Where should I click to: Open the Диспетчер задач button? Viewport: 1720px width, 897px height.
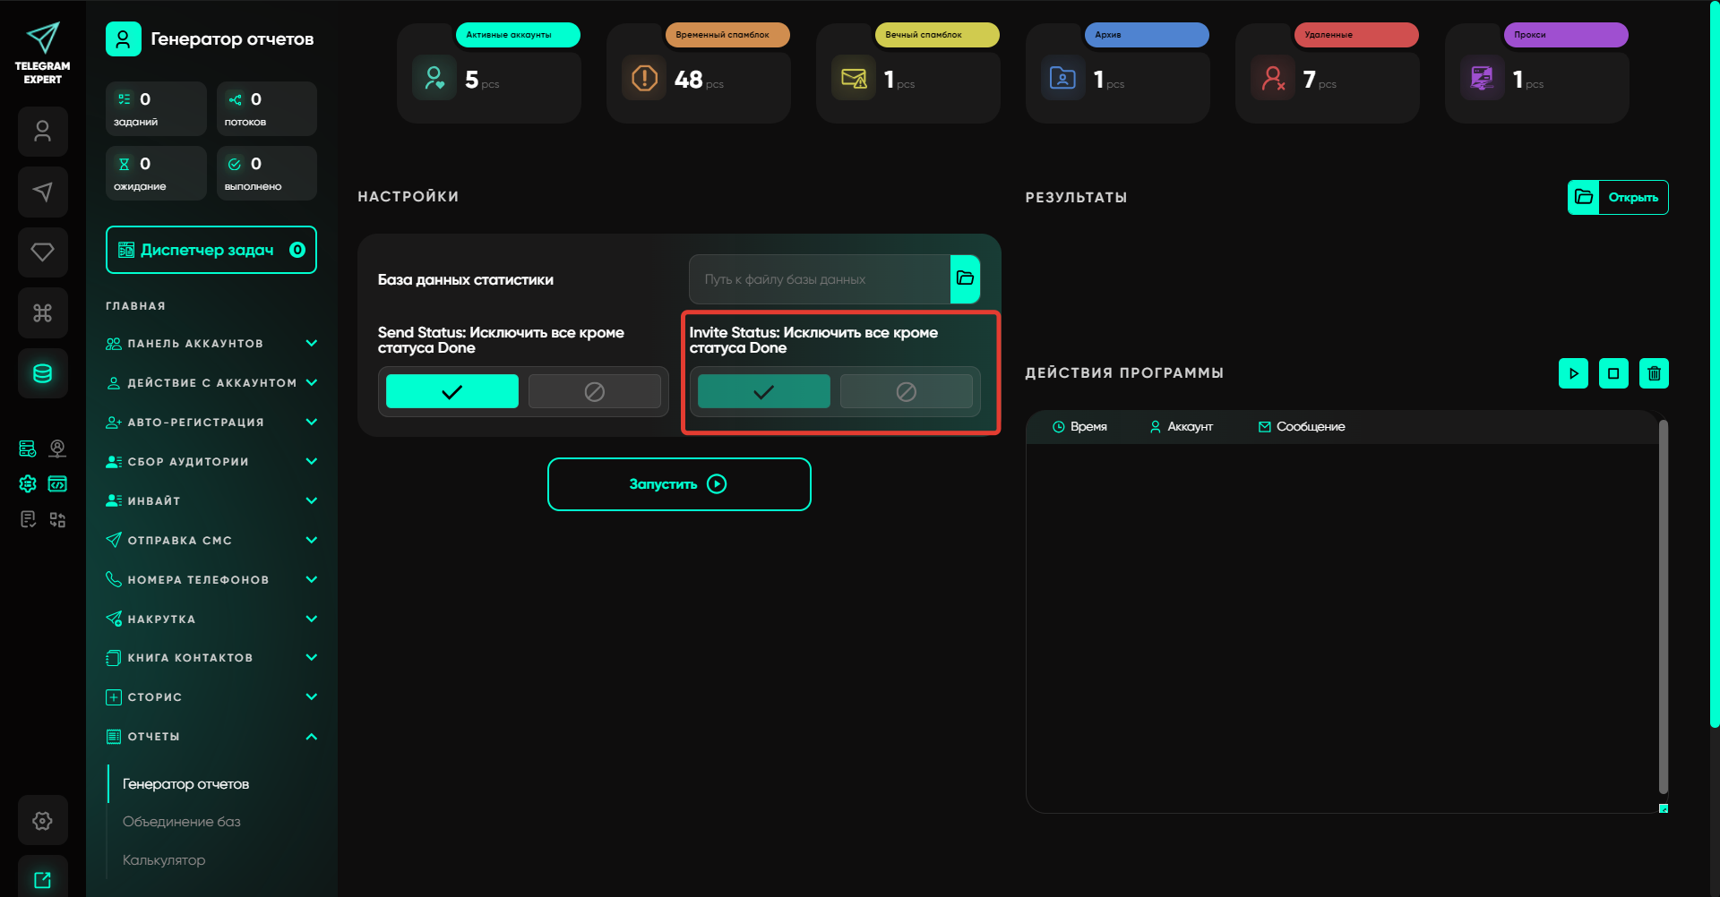[x=211, y=250]
